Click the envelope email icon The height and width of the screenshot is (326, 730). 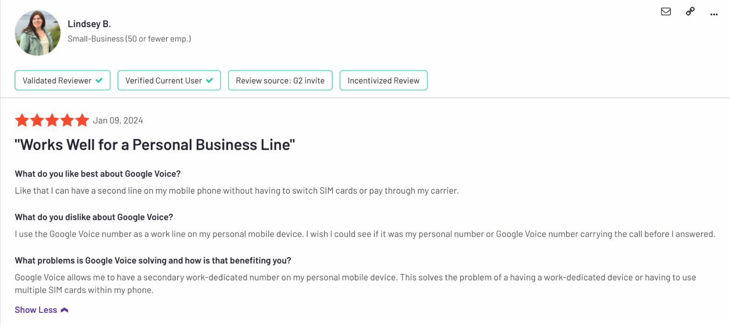pos(666,11)
